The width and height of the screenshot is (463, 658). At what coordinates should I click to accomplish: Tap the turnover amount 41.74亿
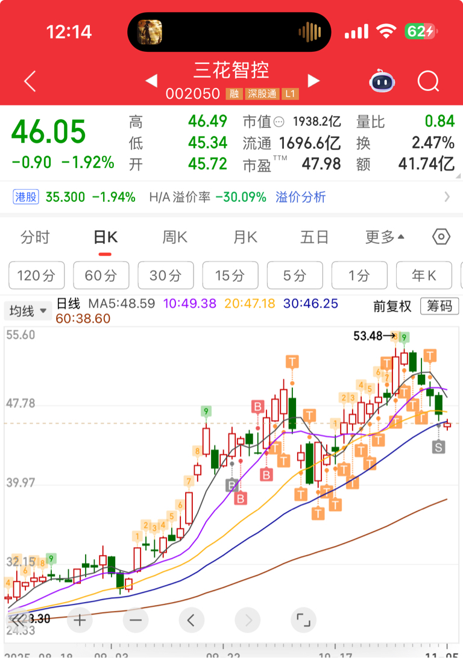tap(426, 164)
